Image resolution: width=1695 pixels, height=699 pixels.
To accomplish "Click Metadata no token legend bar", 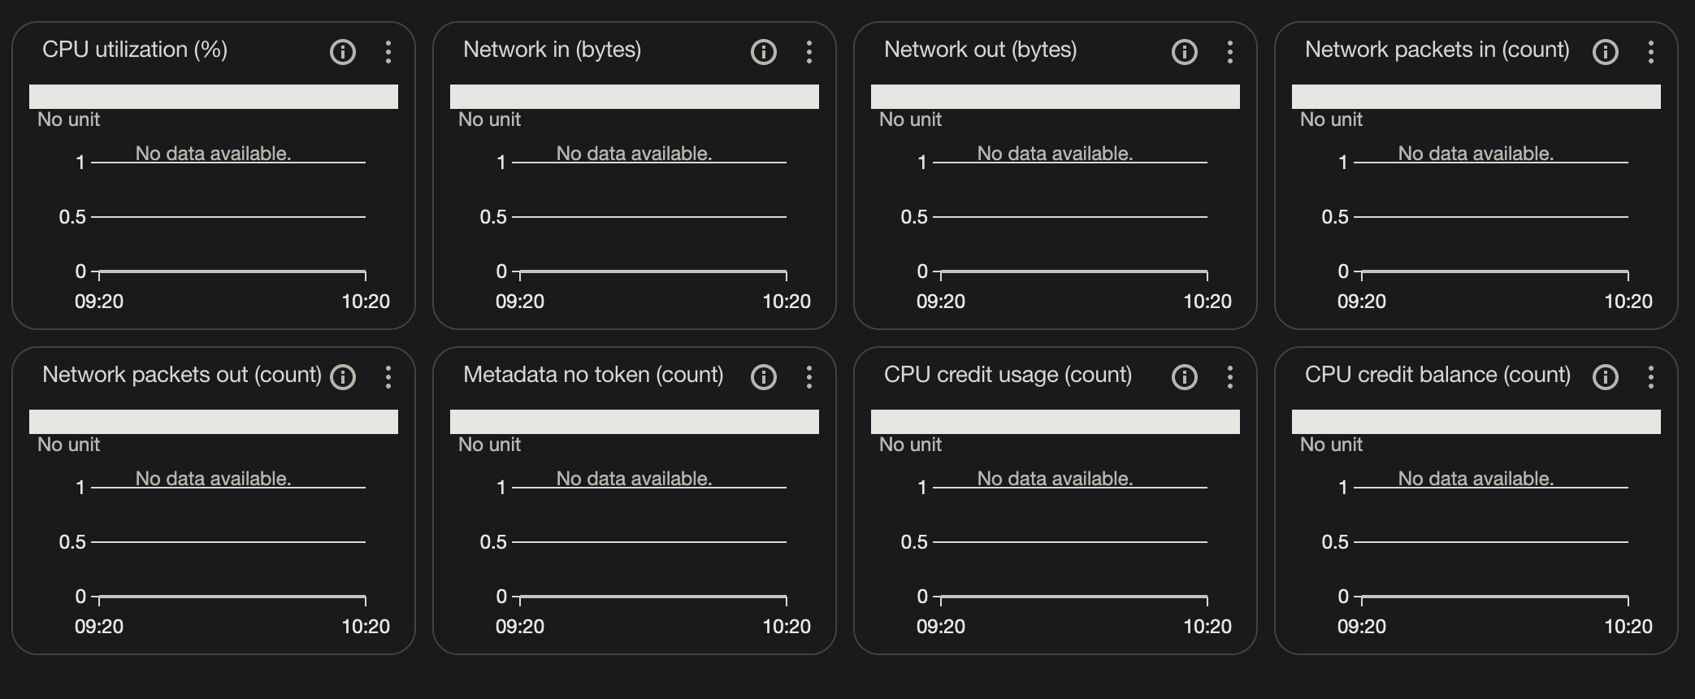I will (635, 422).
